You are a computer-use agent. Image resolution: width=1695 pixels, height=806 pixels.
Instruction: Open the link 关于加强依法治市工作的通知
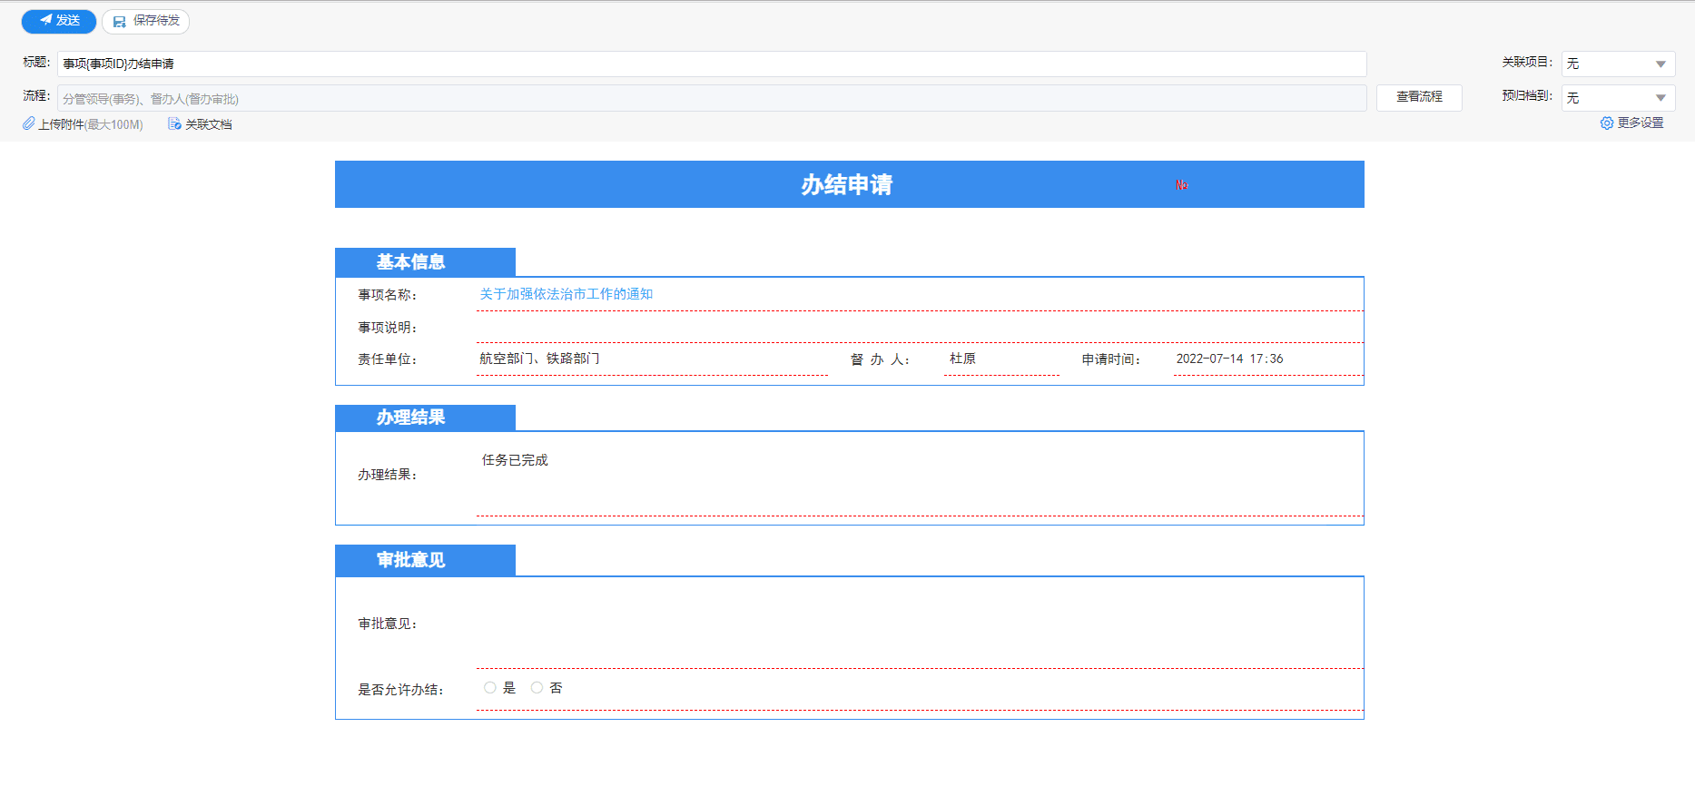(567, 294)
